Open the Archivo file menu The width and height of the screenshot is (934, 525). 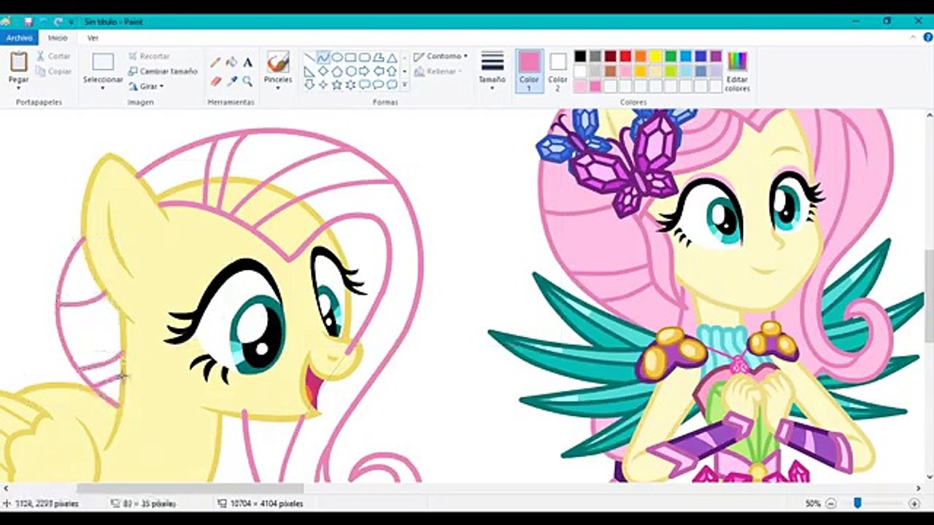19,38
